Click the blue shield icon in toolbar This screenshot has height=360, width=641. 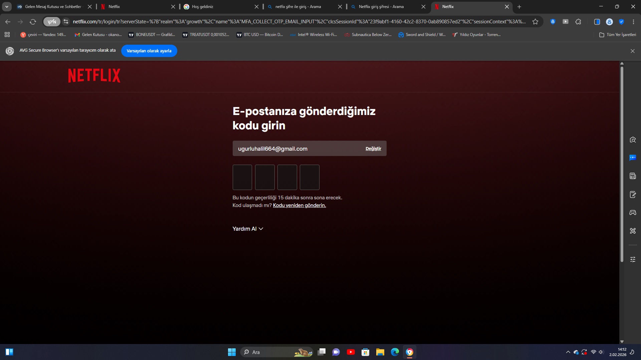click(621, 22)
